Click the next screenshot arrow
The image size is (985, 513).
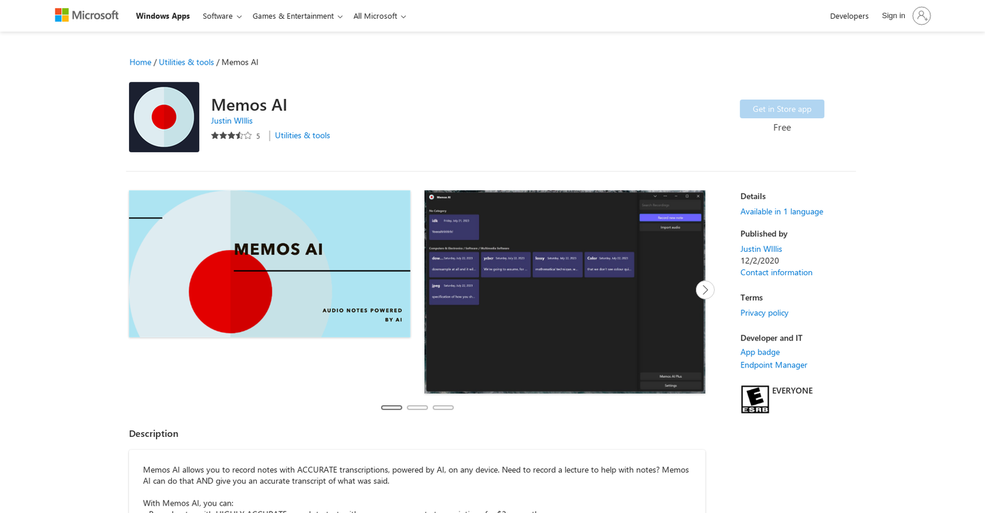tap(705, 289)
